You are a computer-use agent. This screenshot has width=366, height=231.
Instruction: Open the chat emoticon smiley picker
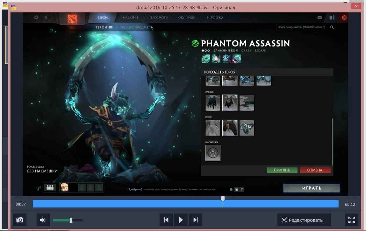click(x=231, y=190)
